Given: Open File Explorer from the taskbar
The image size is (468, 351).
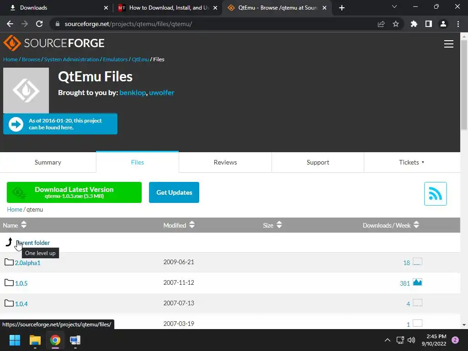Looking at the screenshot, I should pyautogui.click(x=35, y=340).
